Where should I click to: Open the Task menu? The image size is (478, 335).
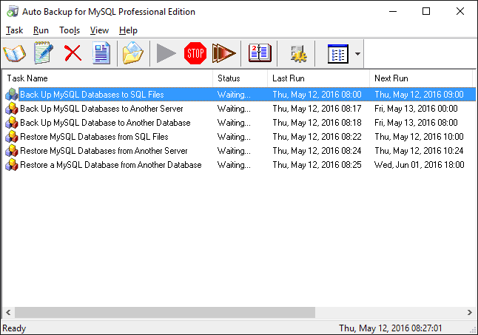pyautogui.click(x=14, y=30)
